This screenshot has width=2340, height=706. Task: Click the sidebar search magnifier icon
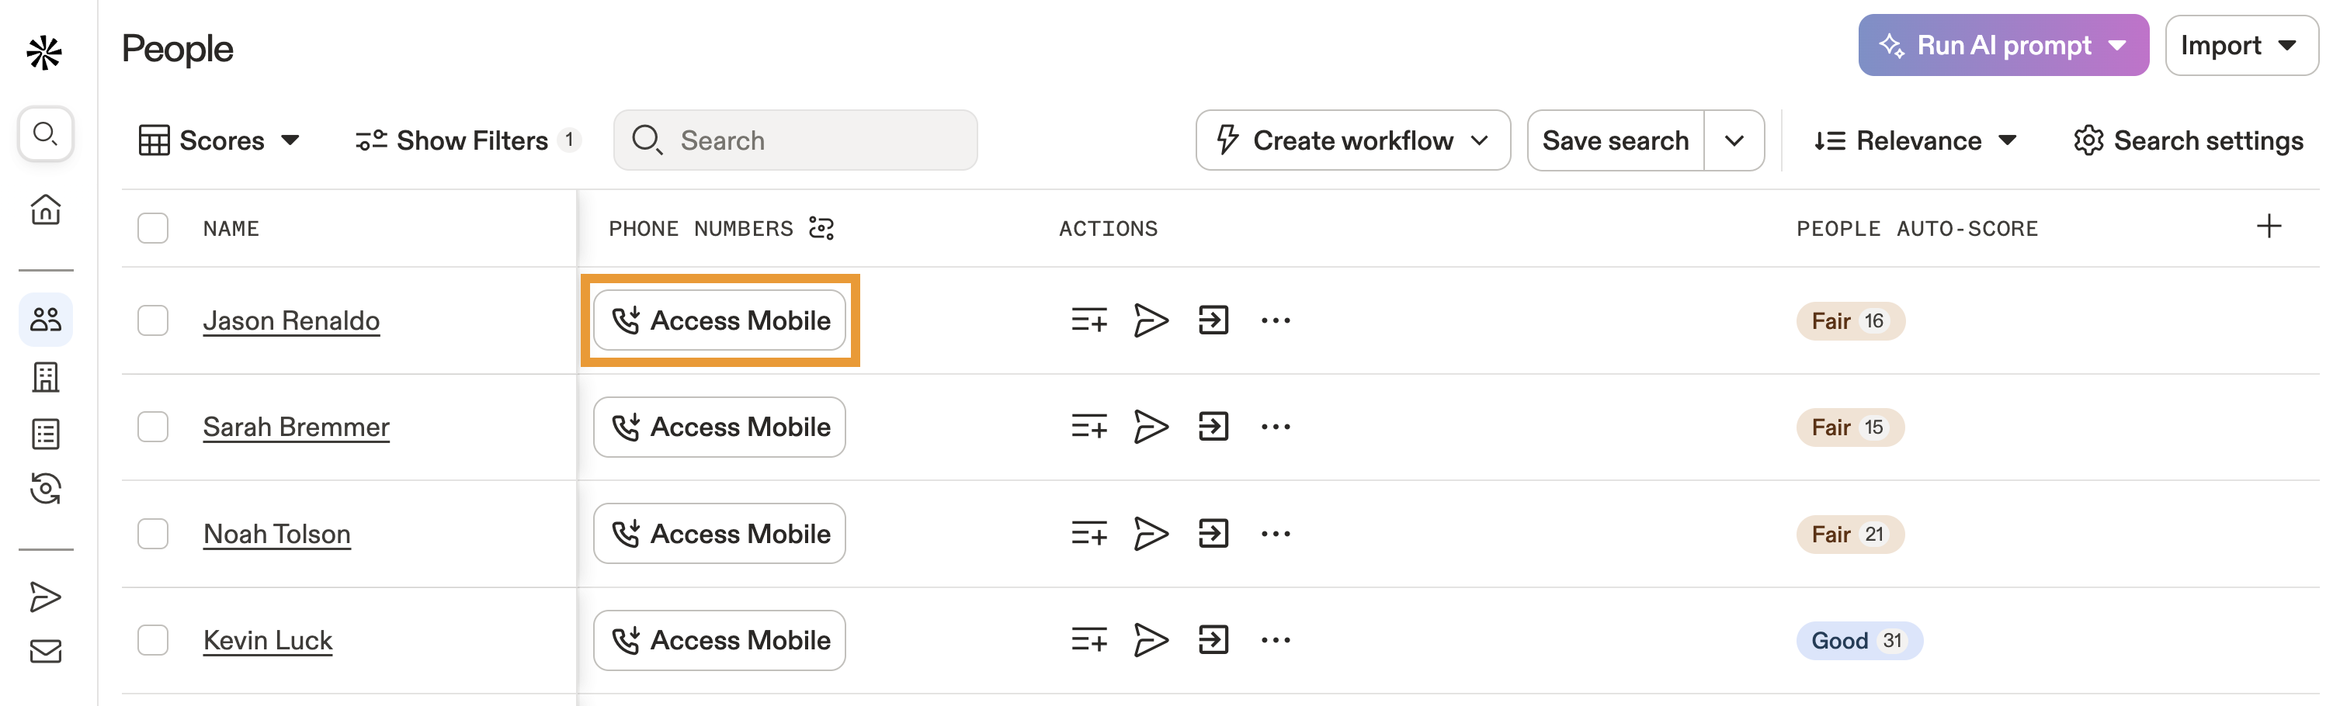pos(46,134)
